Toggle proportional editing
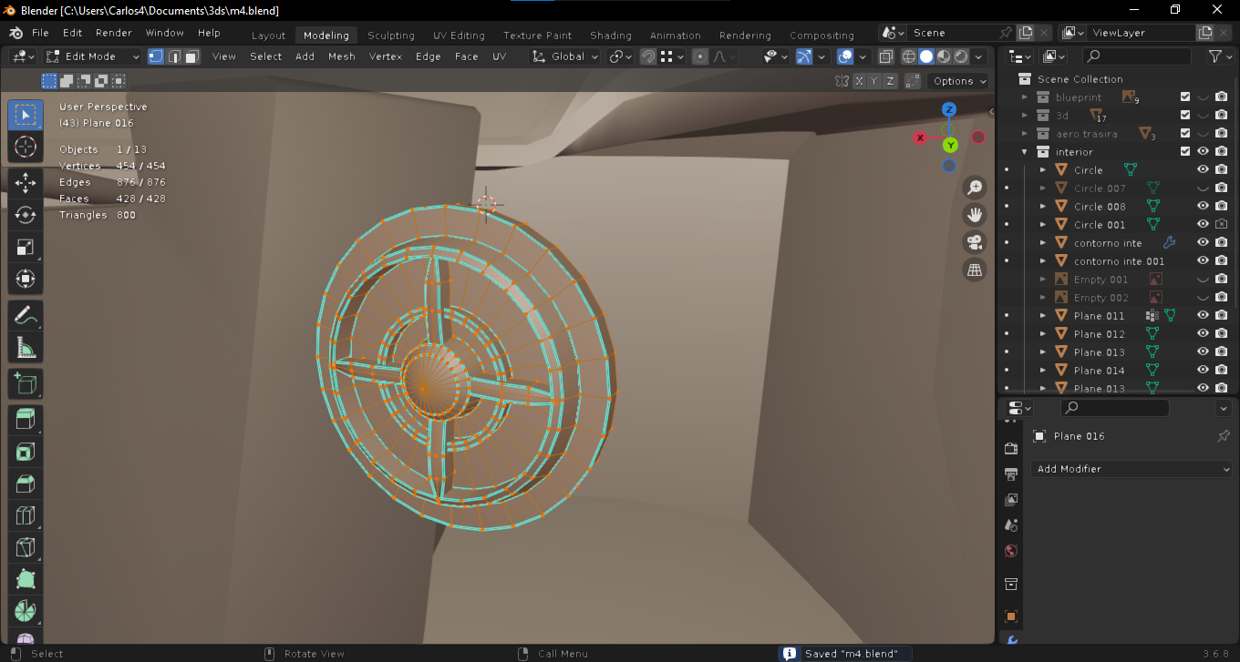Viewport: 1240px width, 662px height. coord(700,56)
